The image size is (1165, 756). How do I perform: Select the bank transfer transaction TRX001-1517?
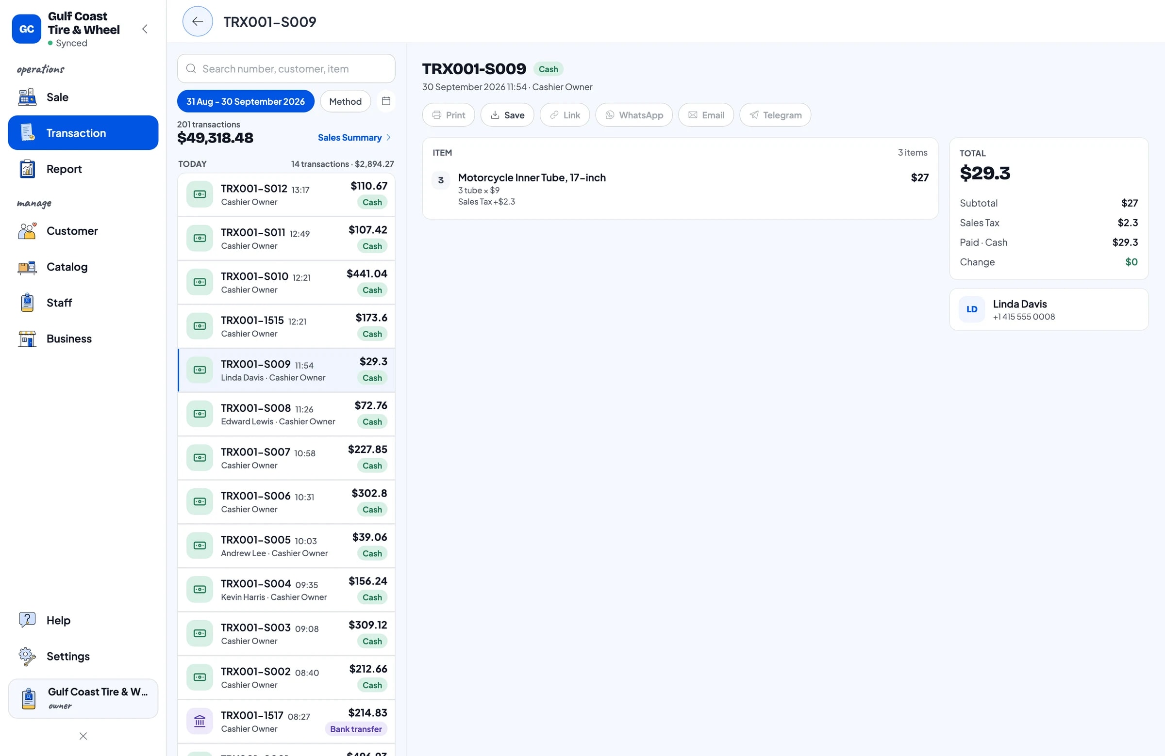tap(286, 721)
